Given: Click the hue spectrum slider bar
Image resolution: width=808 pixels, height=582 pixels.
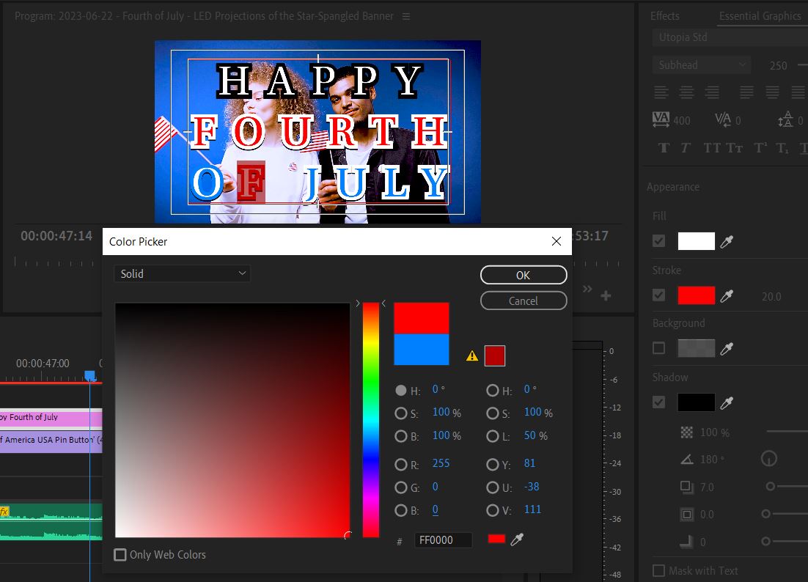Looking at the screenshot, I should click(x=371, y=420).
